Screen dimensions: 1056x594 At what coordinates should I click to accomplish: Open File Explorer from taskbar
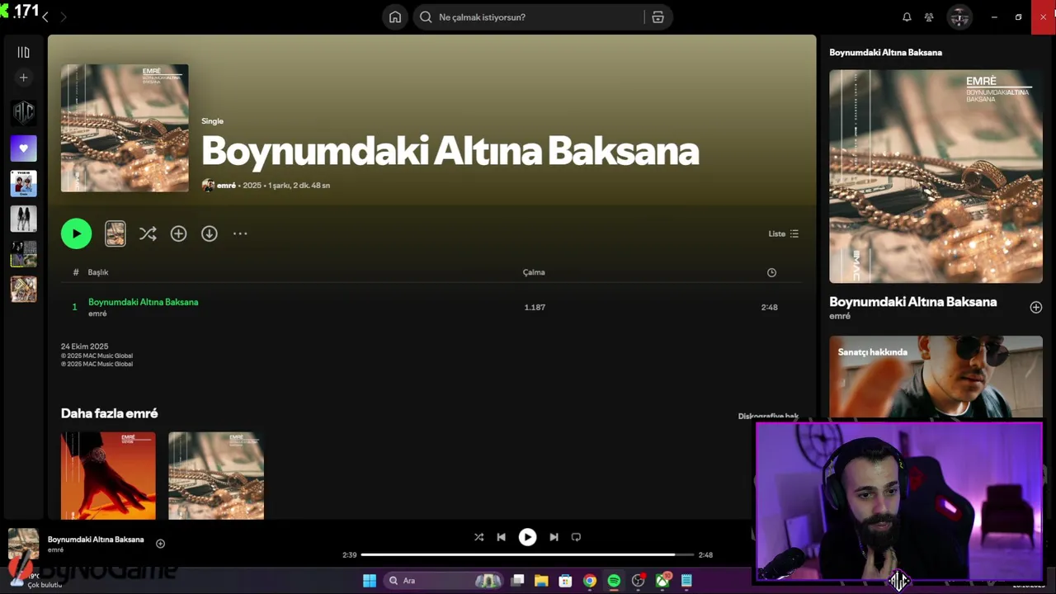[541, 581]
